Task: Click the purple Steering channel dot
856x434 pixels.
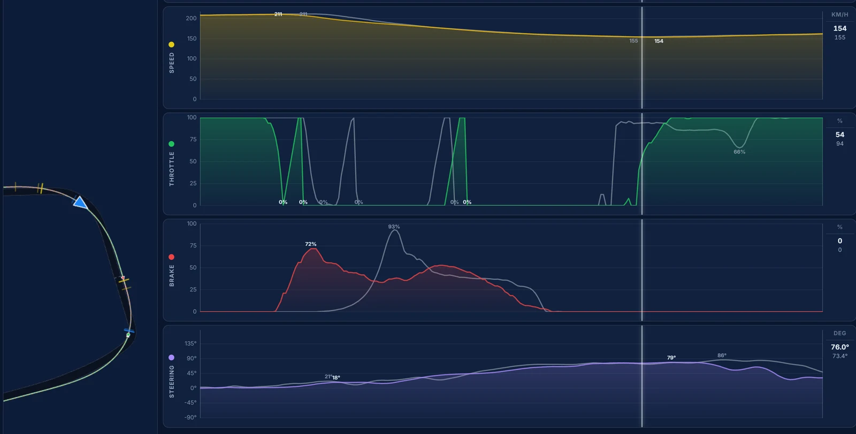Action: (x=171, y=357)
